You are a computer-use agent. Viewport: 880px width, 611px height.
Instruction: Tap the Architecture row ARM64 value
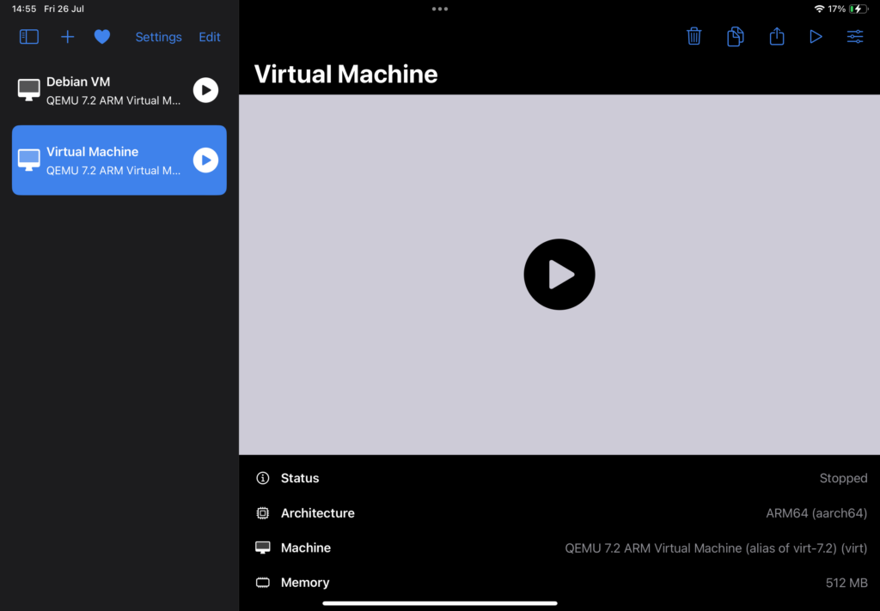[816, 513]
